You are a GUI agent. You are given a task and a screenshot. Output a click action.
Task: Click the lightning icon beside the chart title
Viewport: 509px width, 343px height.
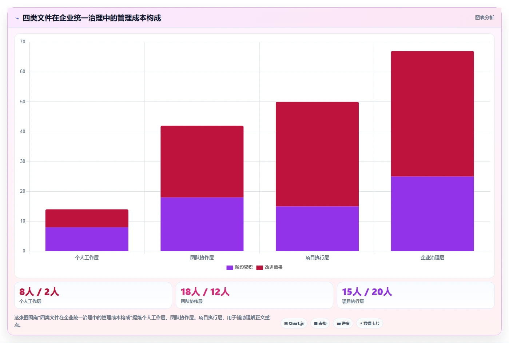[x=17, y=18]
